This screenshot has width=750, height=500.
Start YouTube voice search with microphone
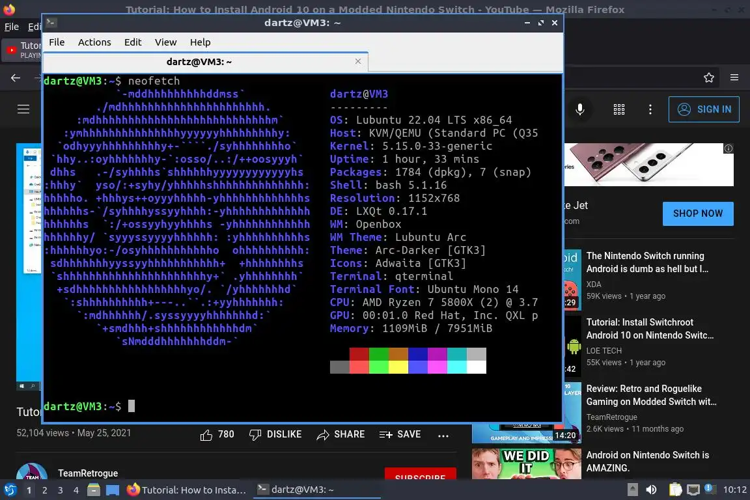pyautogui.click(x=579, y=109)
